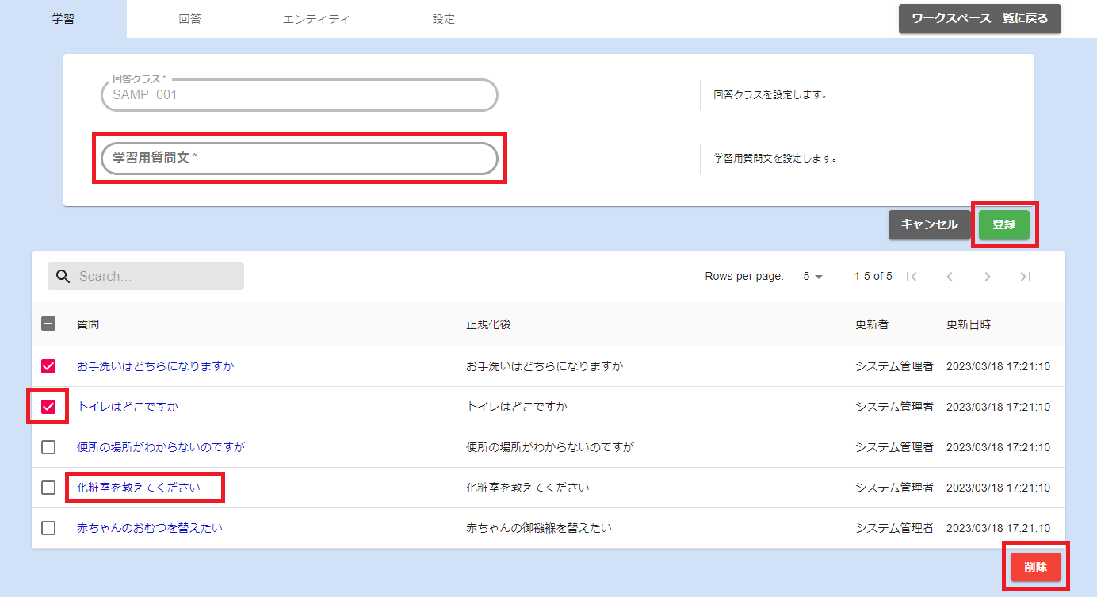Open the エンティティ tab

[316, 19]
